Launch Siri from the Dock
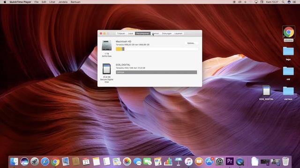 coord(24,161)
